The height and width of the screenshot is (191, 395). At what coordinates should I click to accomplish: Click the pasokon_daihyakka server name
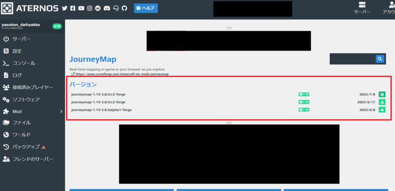pos(21,25)
